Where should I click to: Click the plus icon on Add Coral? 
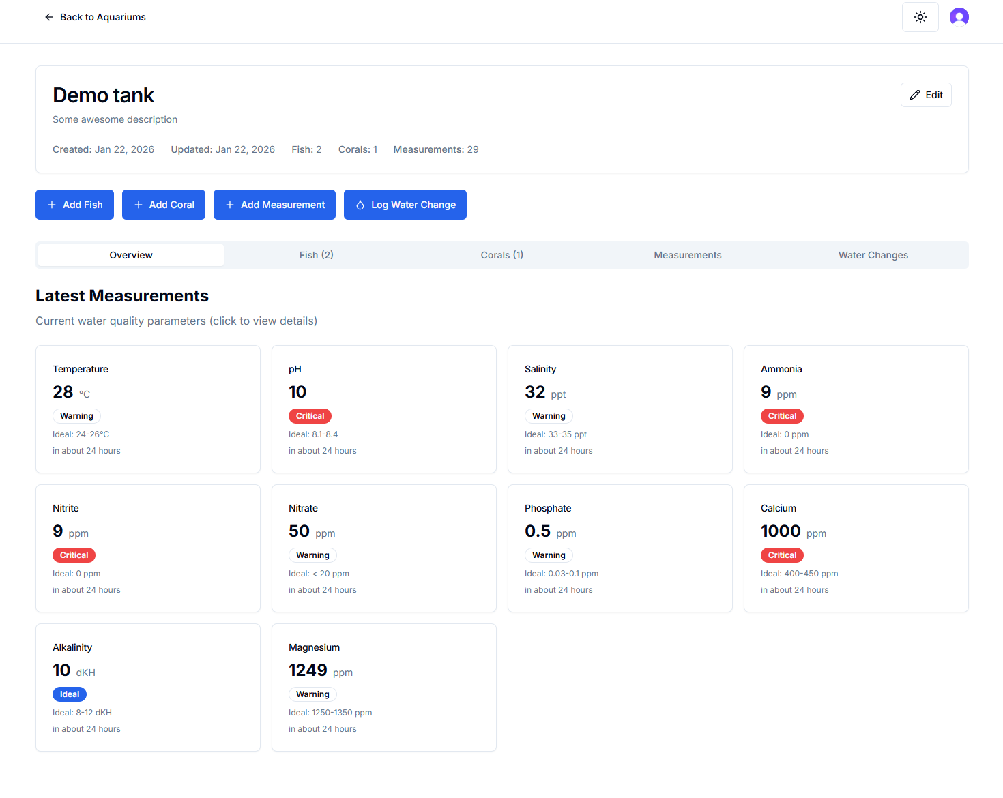tap(139, 205)
